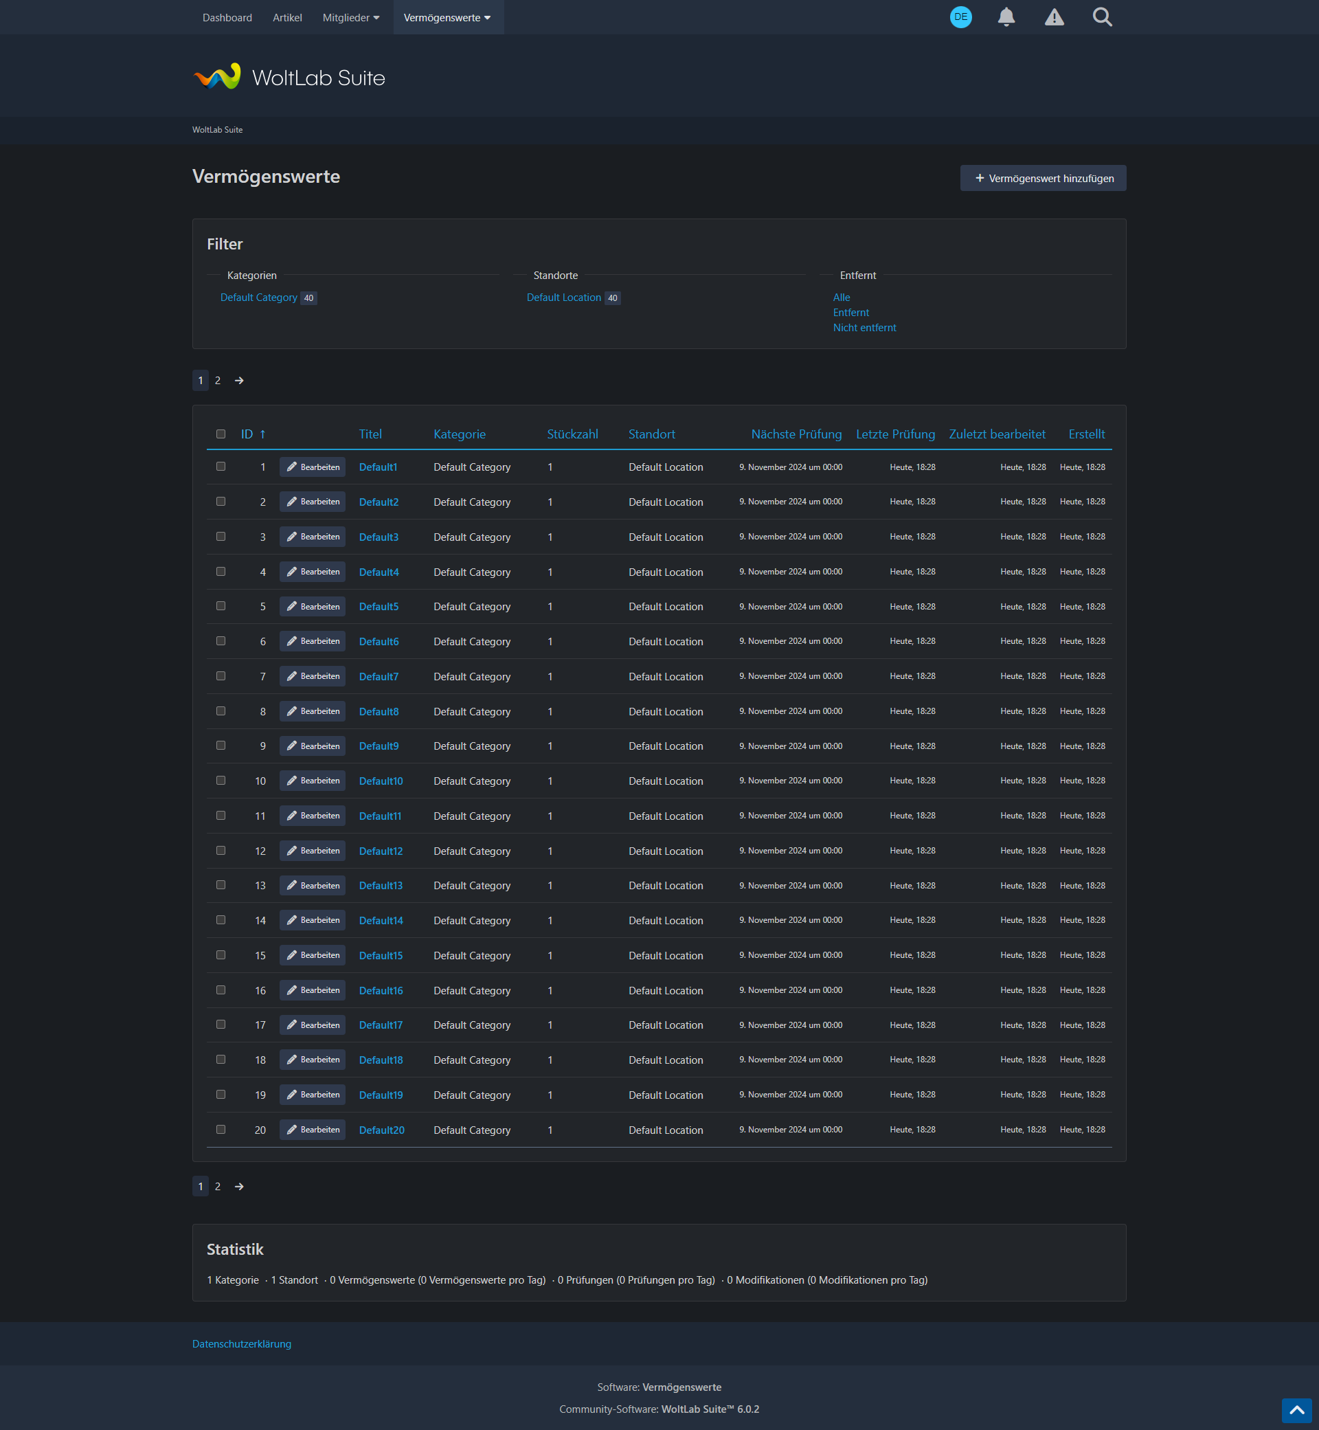1319x1430 pixels.
Task: Sort table by Nächste Prüfung column
Action: click(796, 434)
